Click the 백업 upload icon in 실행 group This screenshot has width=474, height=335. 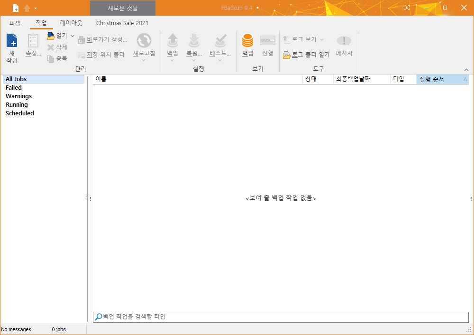click(173, 40)
